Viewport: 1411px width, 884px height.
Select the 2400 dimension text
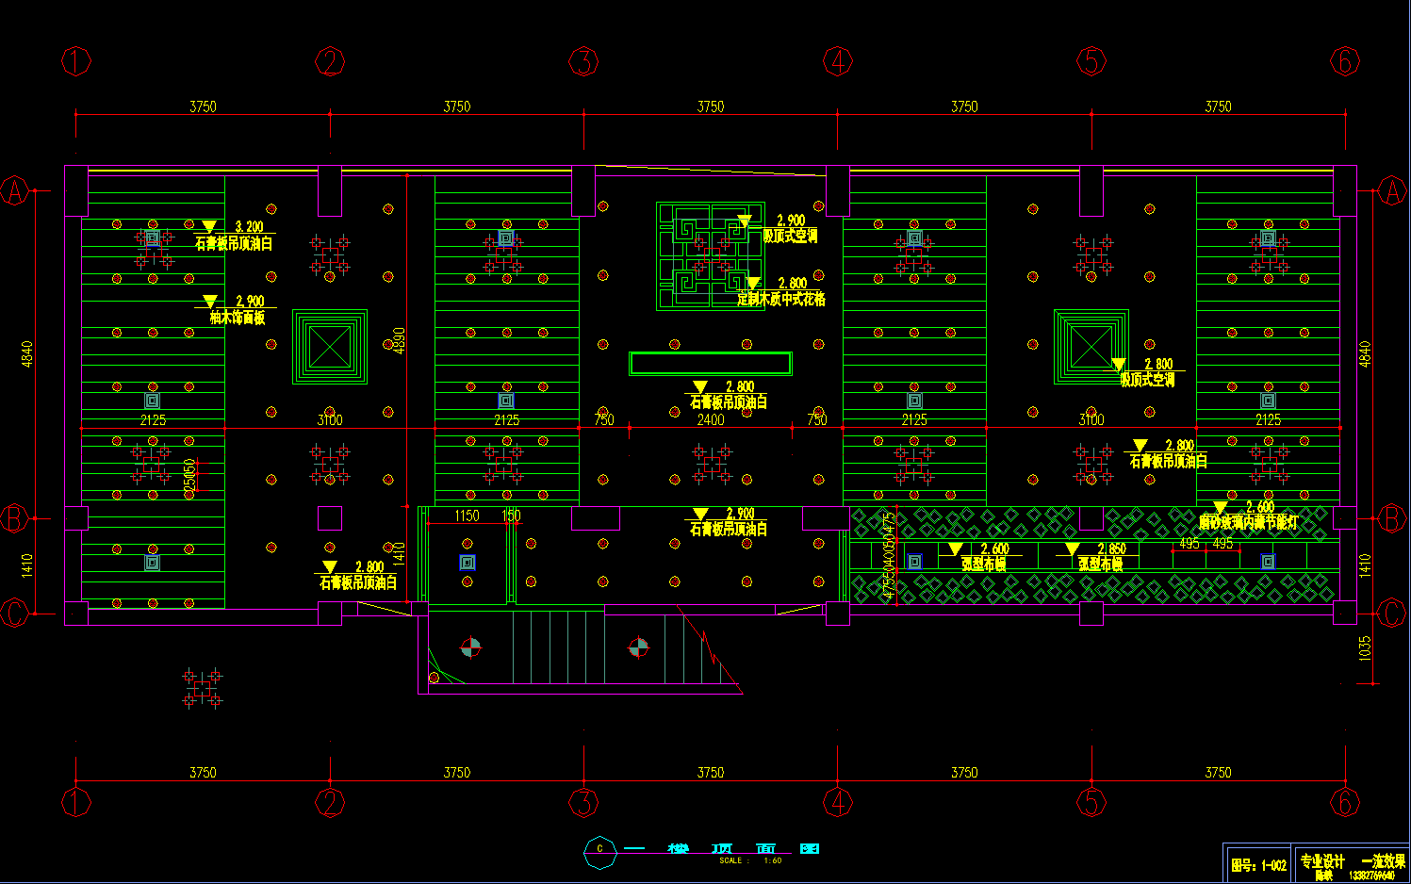click(x=710, y=420)
